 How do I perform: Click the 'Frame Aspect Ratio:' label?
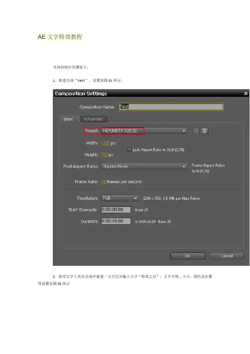coord(208,165)
